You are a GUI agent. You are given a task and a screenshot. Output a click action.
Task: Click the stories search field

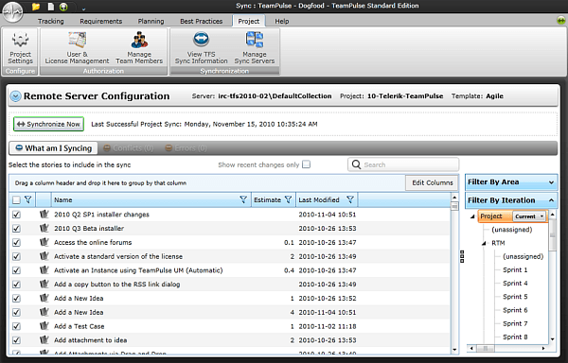pyautogui.click(x=403, y=164)
